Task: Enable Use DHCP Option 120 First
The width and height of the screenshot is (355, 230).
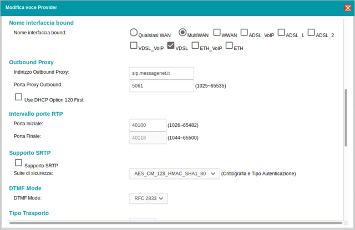Action: (18, 97)
